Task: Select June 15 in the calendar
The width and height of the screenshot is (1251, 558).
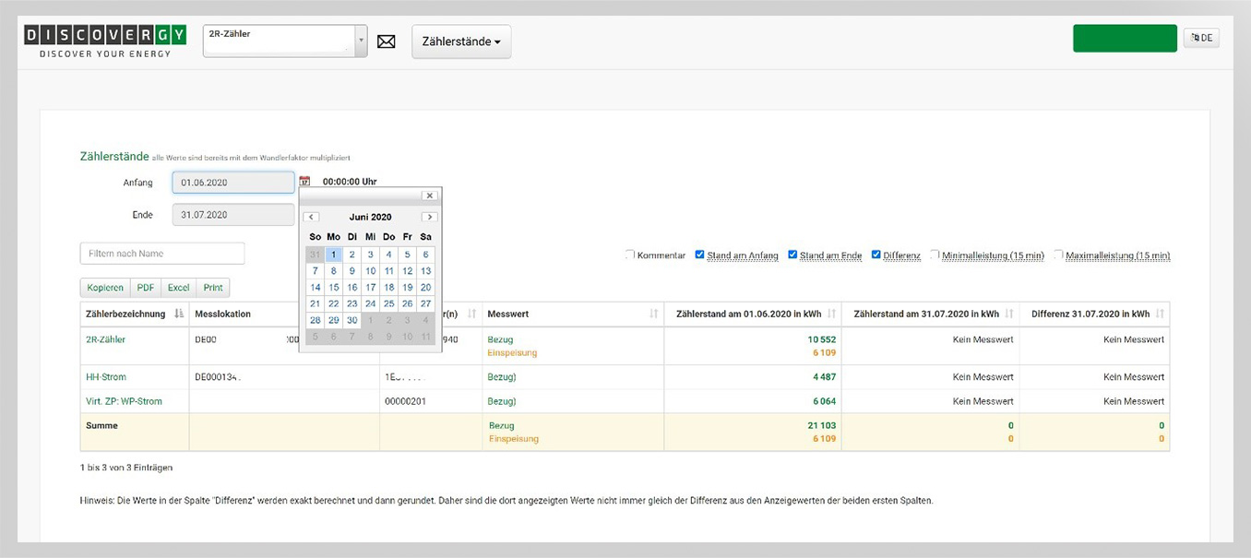Action: click(334, 287)
